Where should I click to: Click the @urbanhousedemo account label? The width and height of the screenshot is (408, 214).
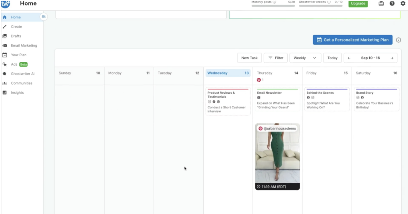tap(280, 128)
